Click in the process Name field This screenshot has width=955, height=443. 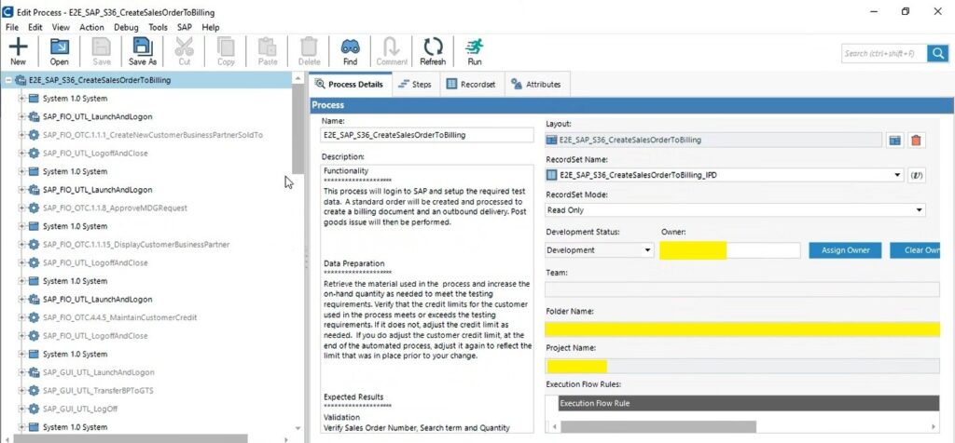[427, 135]
